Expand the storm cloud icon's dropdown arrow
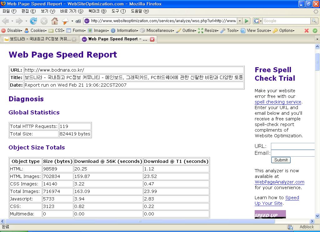320x232 pixels. 72,21
